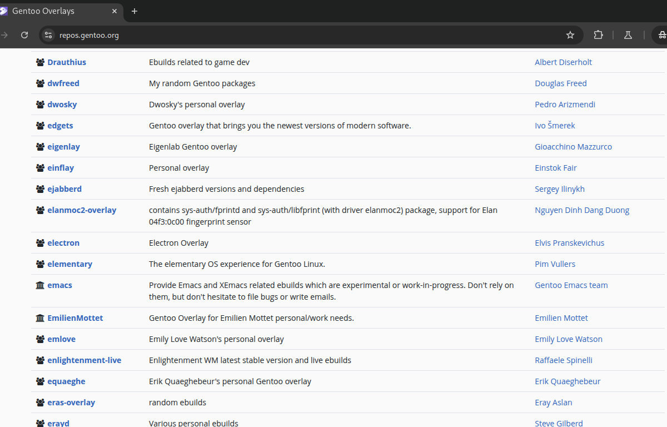This screenshot has height=427, width=667.
Task: Open the enlightenment-live overlay link
Action: [84, 360]
